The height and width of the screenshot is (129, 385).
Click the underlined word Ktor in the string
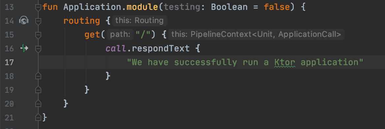click(284, 62)
